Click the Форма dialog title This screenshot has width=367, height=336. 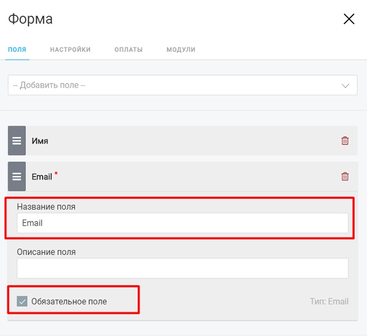coord(30,19)
